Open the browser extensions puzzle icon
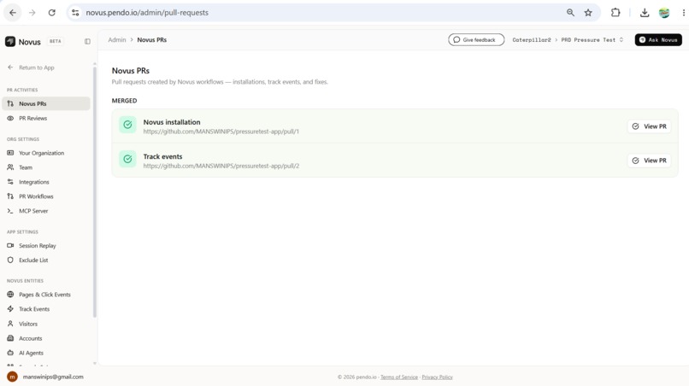The height and width of the screenshot is (386, 689). click(x=615, y=13)
